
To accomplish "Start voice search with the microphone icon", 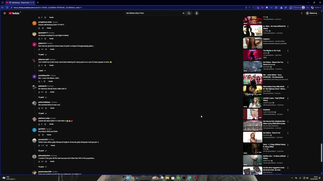I will tap(197, 13).
